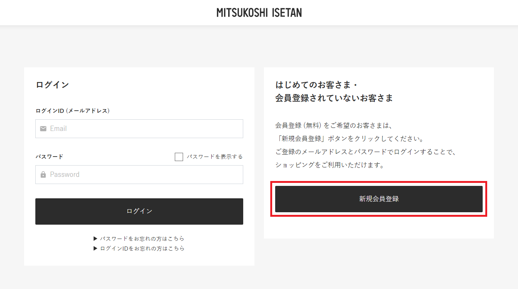Focus the Password input field

coord(139,175)
